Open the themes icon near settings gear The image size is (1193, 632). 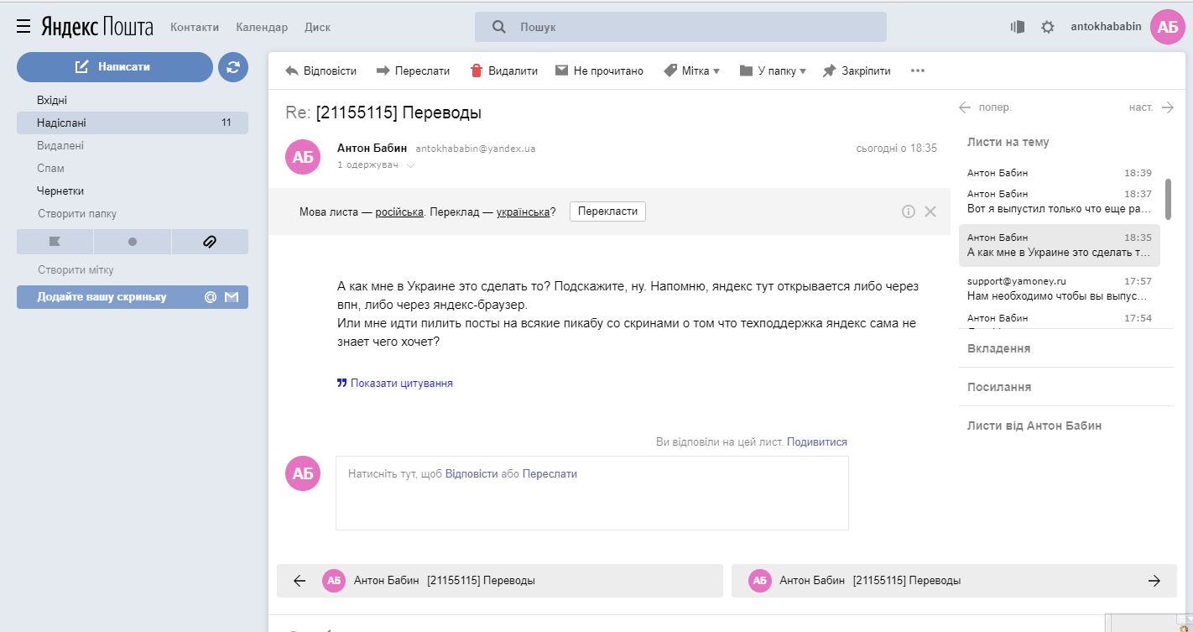(x=1018, y=27)
